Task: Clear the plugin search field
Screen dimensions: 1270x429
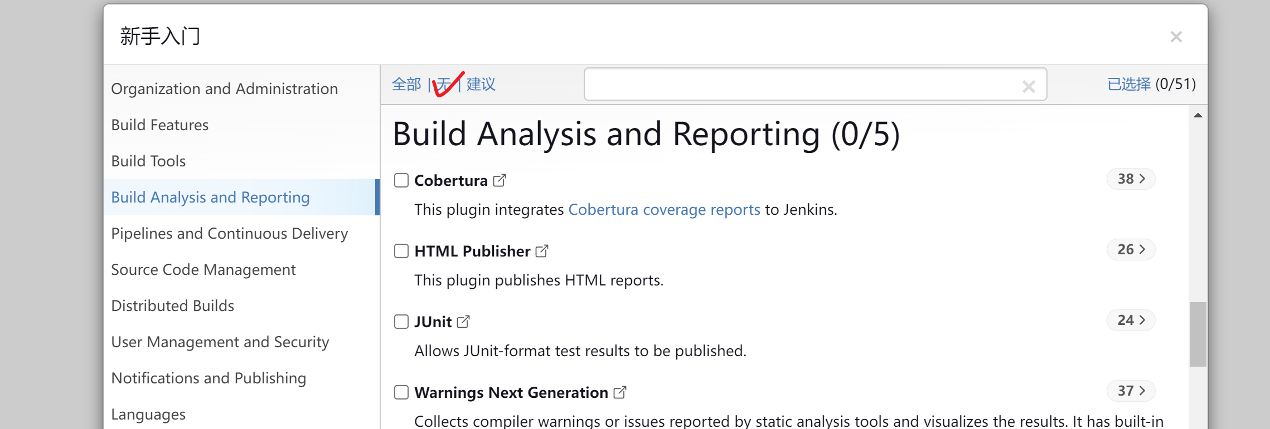Action: (x=1029, y=86)
